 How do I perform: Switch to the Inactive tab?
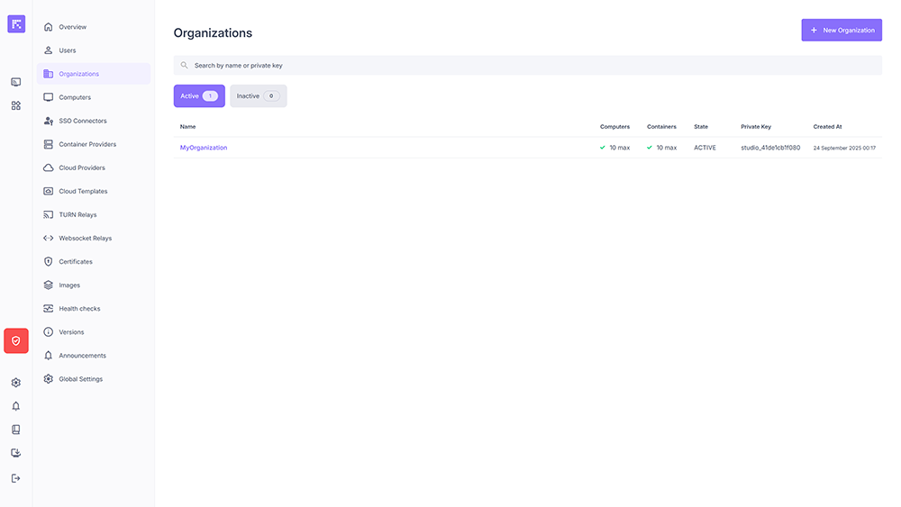pos(258,96)
